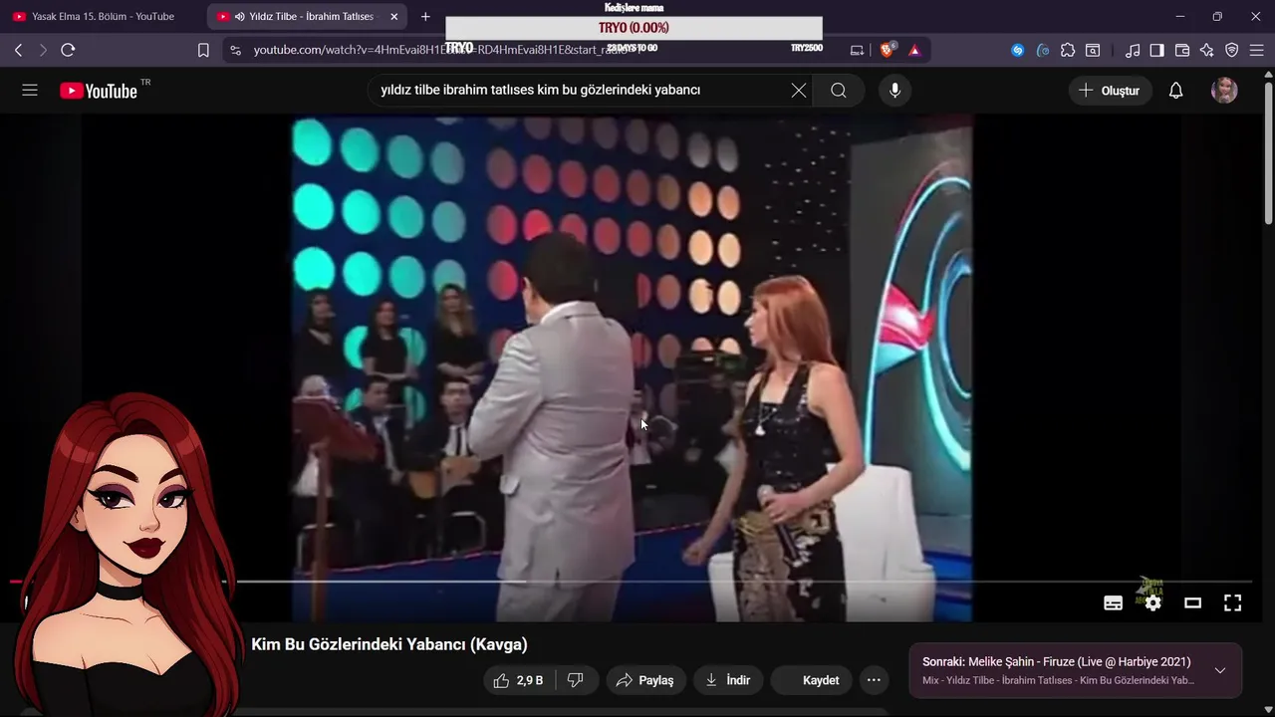This screenshot has height=717, width=1275.
Task: Go forward in browser history
Action: (x=43, y=50)
